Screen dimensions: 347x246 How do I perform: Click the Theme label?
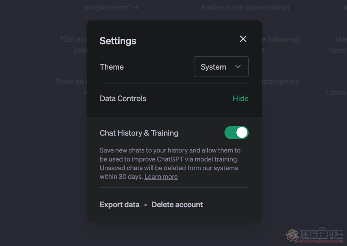(111, 67)
